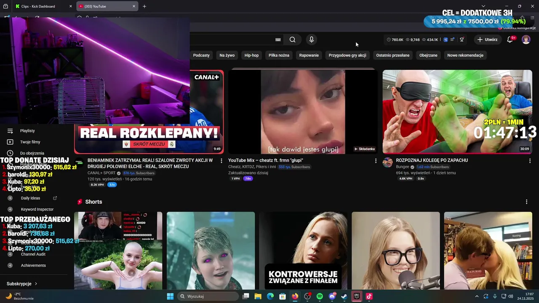Open Microsoft Store from the taskbar
This screenshot has width=539, height=303.
pos(283,296)
